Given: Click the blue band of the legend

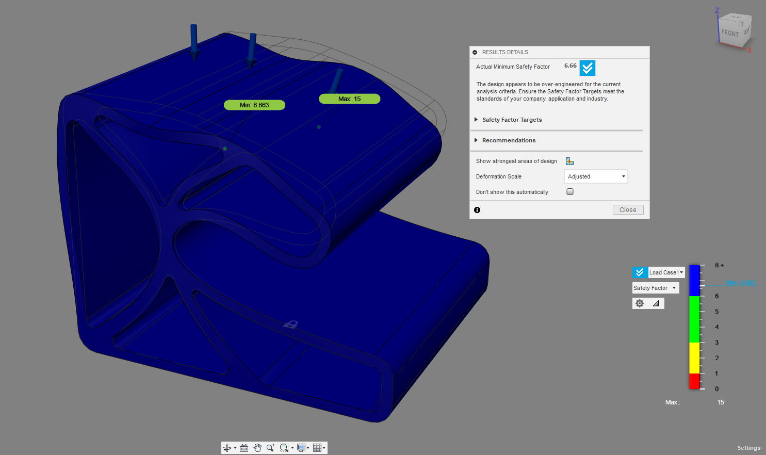Looking at the screenshot, I should pyautogui.click(x=694, y=280).
